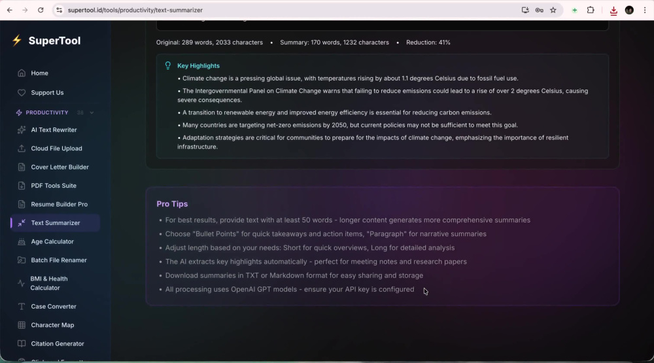Collapse the Productivity section chevron

[x=92, y=112]
